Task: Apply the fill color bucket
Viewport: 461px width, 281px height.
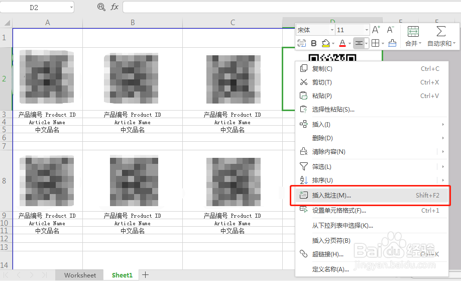Action: 326,44
